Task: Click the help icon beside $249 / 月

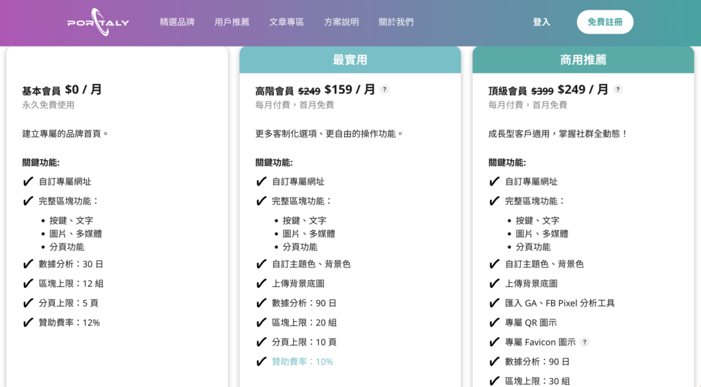Action: pos(618,90)
